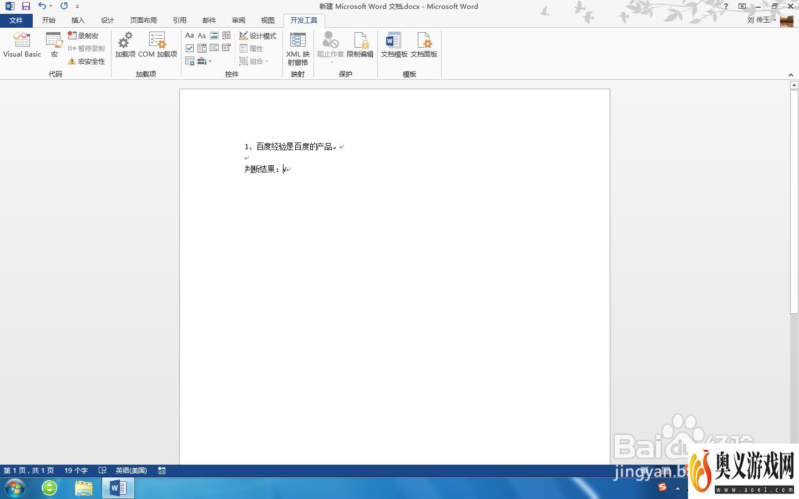Open the undo history dropdown
Viewport: 799px width, 499px height.
(51, 6)
